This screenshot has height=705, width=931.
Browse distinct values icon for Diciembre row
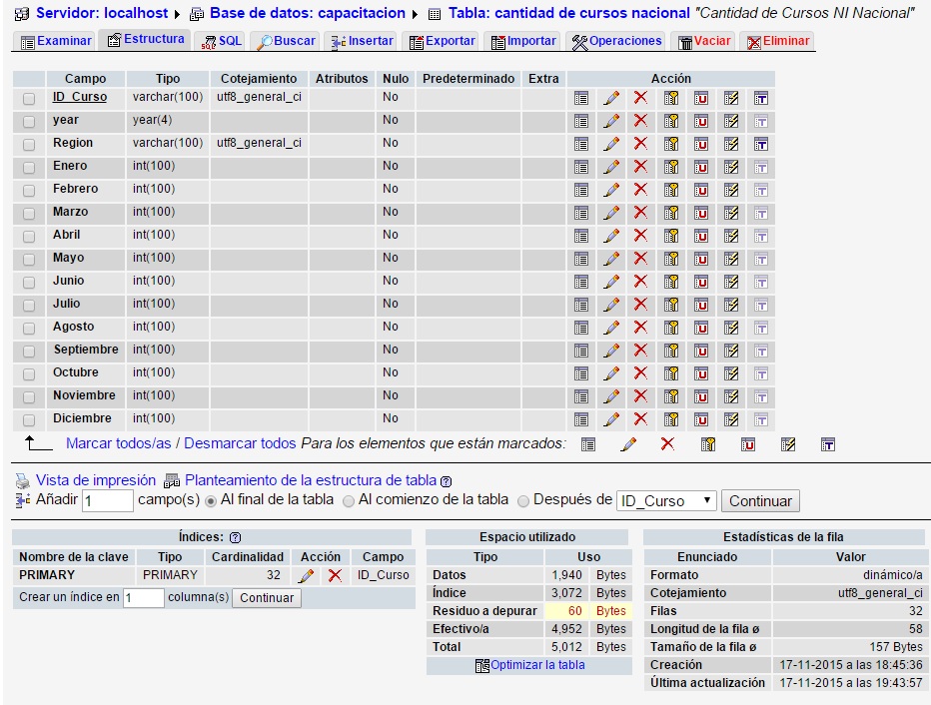(x=581, y=419)
